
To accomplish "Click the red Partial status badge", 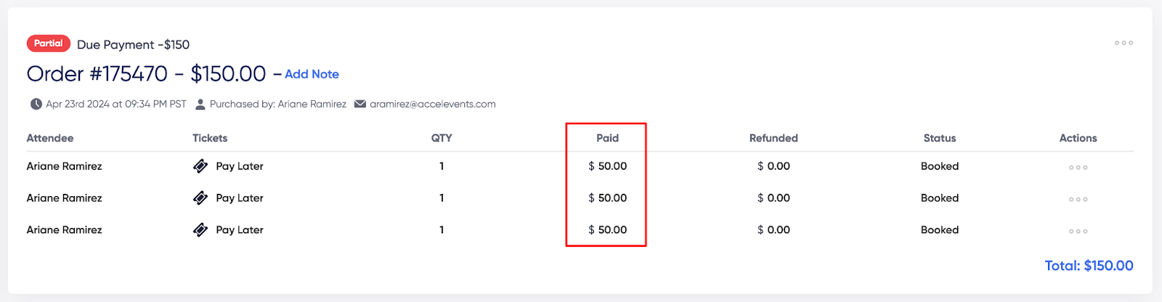I will 49,44.
